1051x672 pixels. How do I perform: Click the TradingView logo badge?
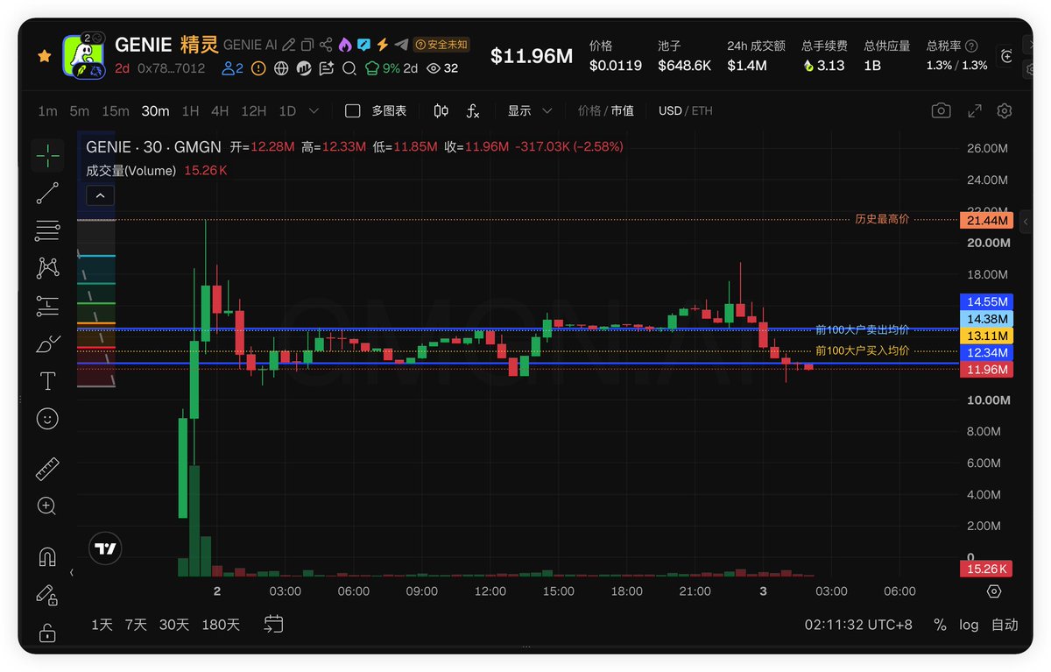coord(105,549)
